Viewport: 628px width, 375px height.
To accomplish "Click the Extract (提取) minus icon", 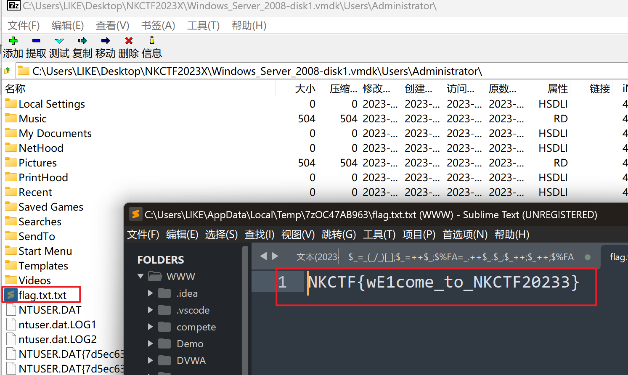I will pos(36,40).
